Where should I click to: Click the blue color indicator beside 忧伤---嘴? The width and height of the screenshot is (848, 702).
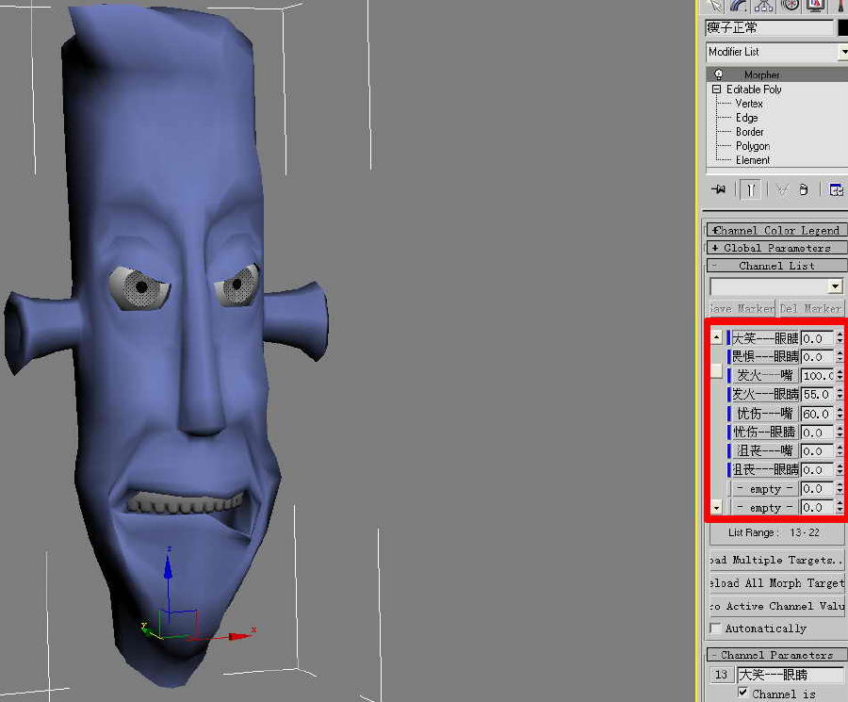728,414
